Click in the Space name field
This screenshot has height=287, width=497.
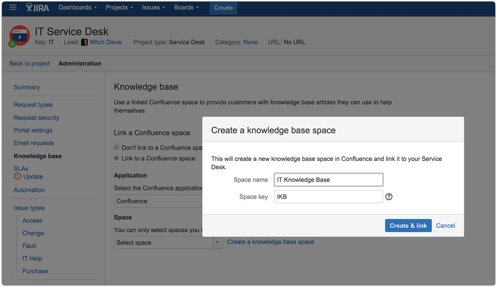[328, 180]
